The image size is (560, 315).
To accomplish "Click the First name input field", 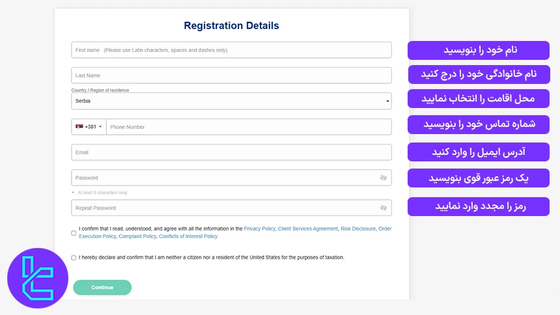I will click(231, 50).
